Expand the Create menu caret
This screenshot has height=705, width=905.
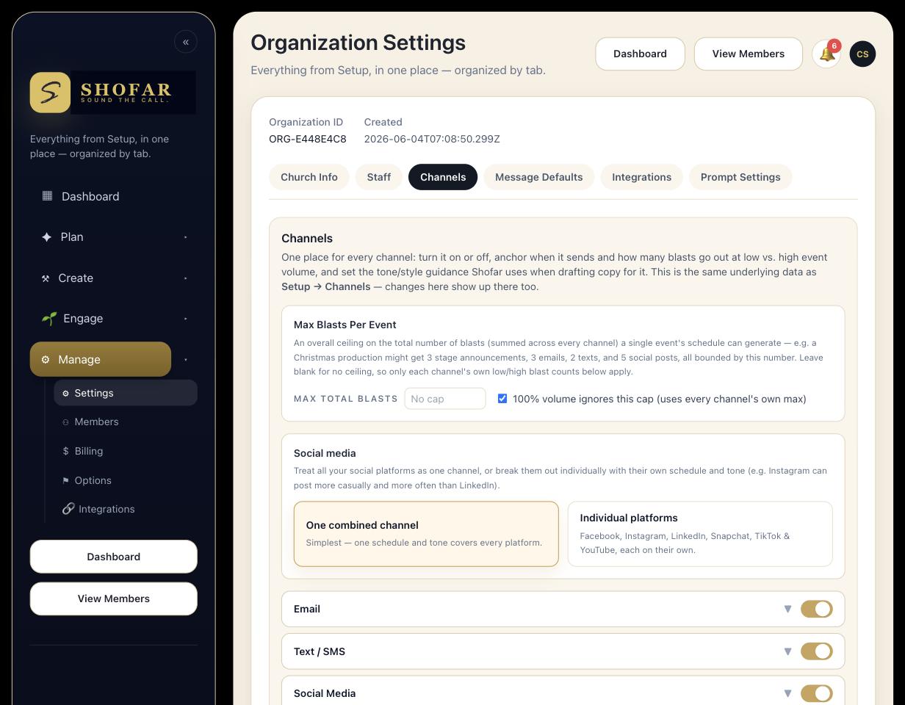pos(185,278)
